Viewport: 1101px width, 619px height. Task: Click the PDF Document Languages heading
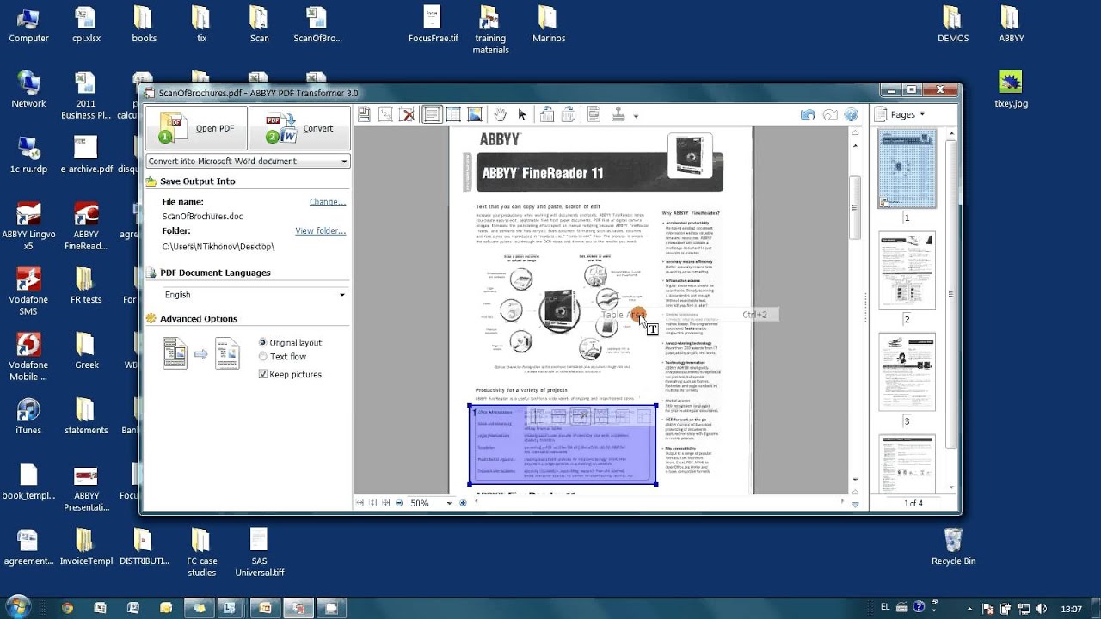click(x=215, y=273)
